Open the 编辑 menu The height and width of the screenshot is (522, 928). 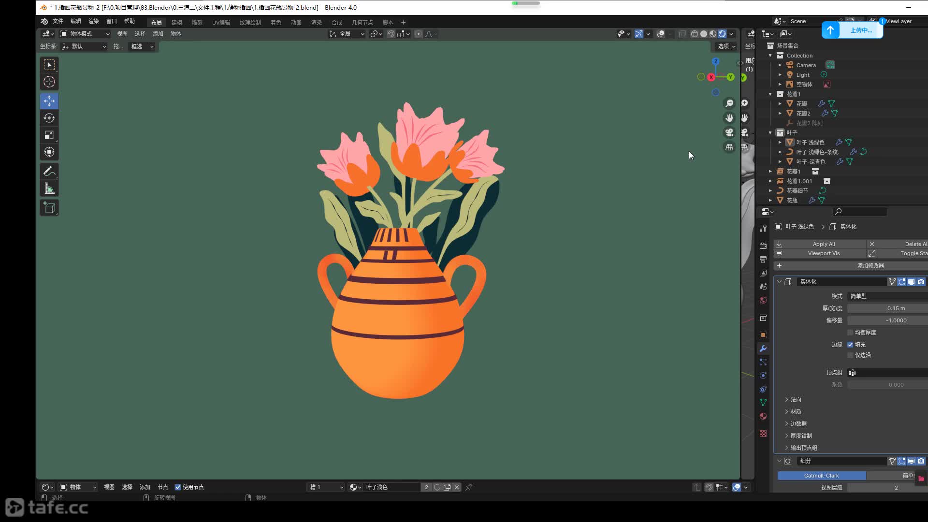point(76,21)
